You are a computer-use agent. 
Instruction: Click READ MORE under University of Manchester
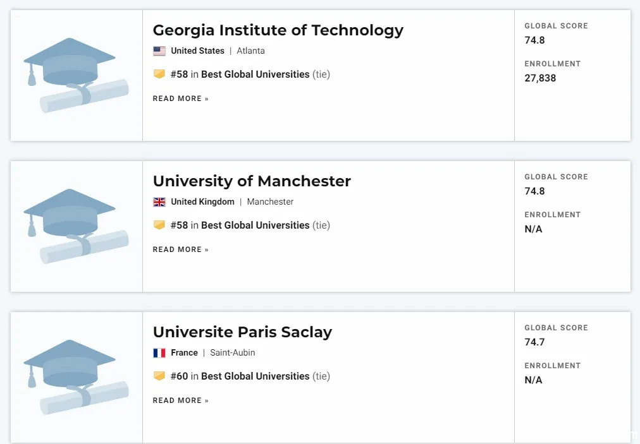180,249
